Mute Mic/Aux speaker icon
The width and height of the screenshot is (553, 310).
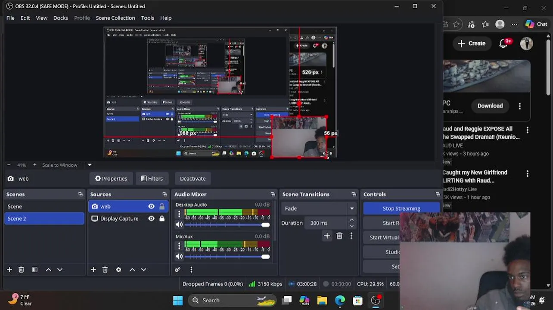click(x=179, y=257)
